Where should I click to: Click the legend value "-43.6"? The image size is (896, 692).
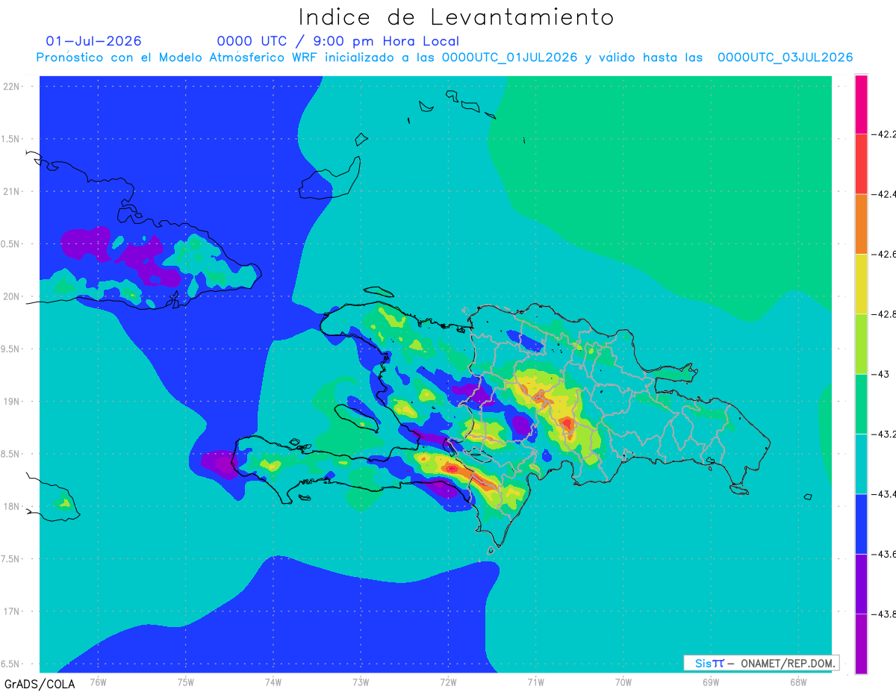(885, 554)
